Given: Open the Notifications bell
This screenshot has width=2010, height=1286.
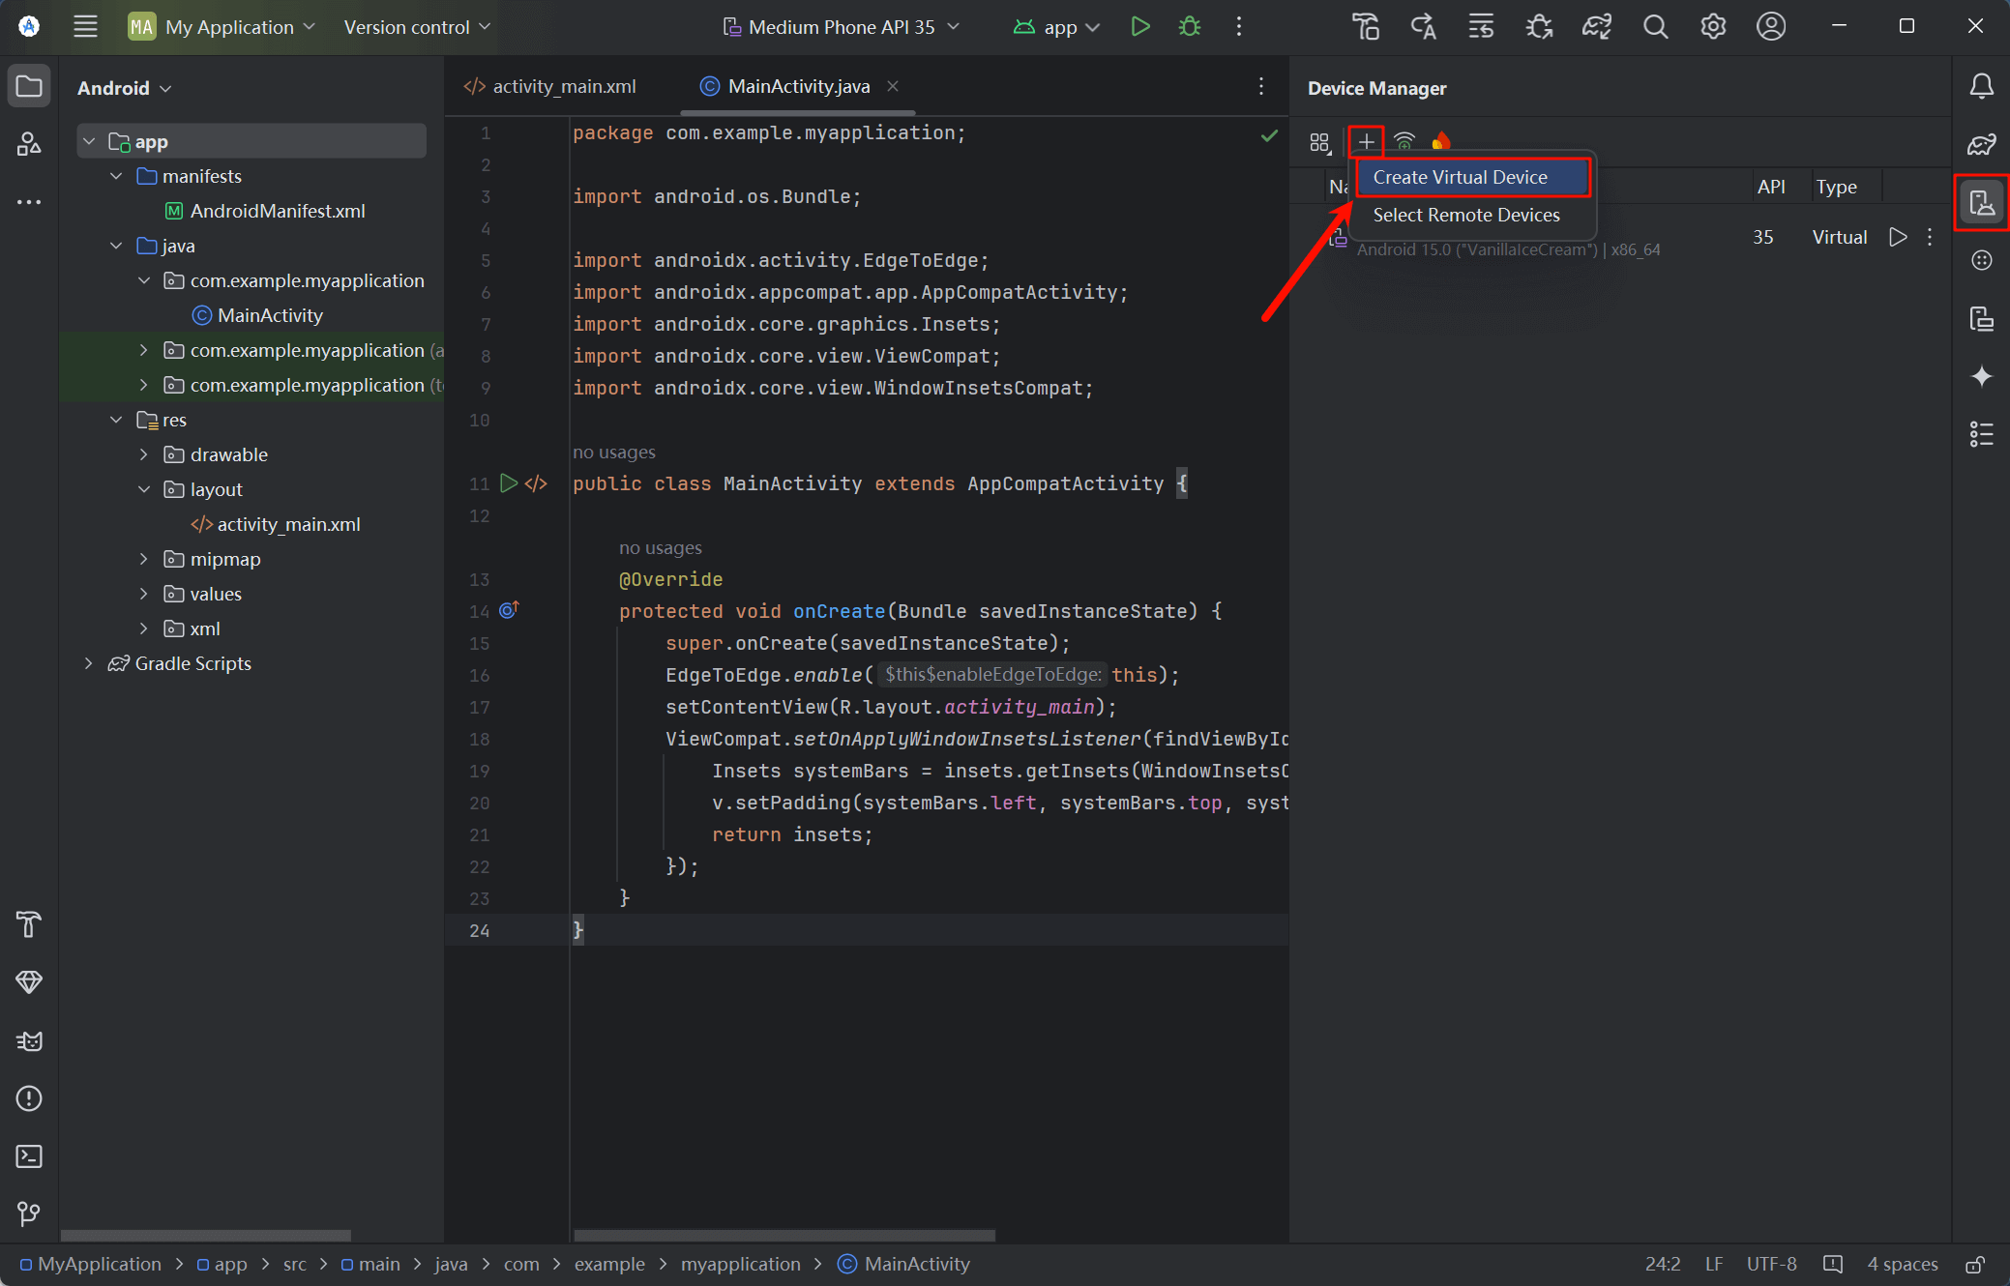Looking at the screenshot, I should coord(1981,87).
